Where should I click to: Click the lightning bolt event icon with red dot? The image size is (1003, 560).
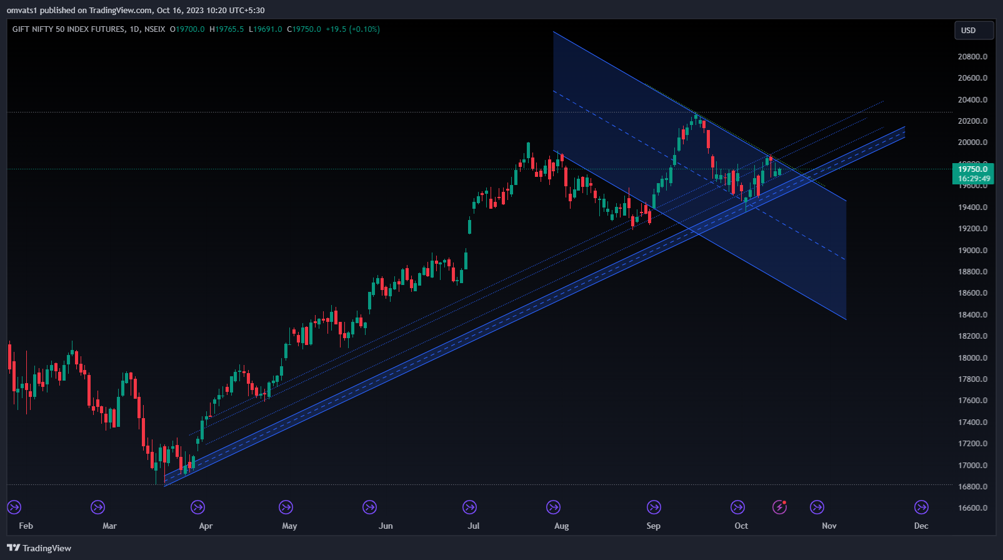click(779, 507)
